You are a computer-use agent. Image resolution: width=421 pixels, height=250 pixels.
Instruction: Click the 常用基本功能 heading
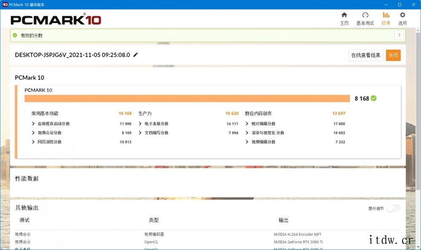click(x=45, y=113)
